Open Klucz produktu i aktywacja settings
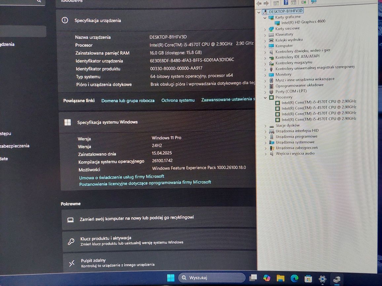The image size is (382, 286). tap(159, 240)
